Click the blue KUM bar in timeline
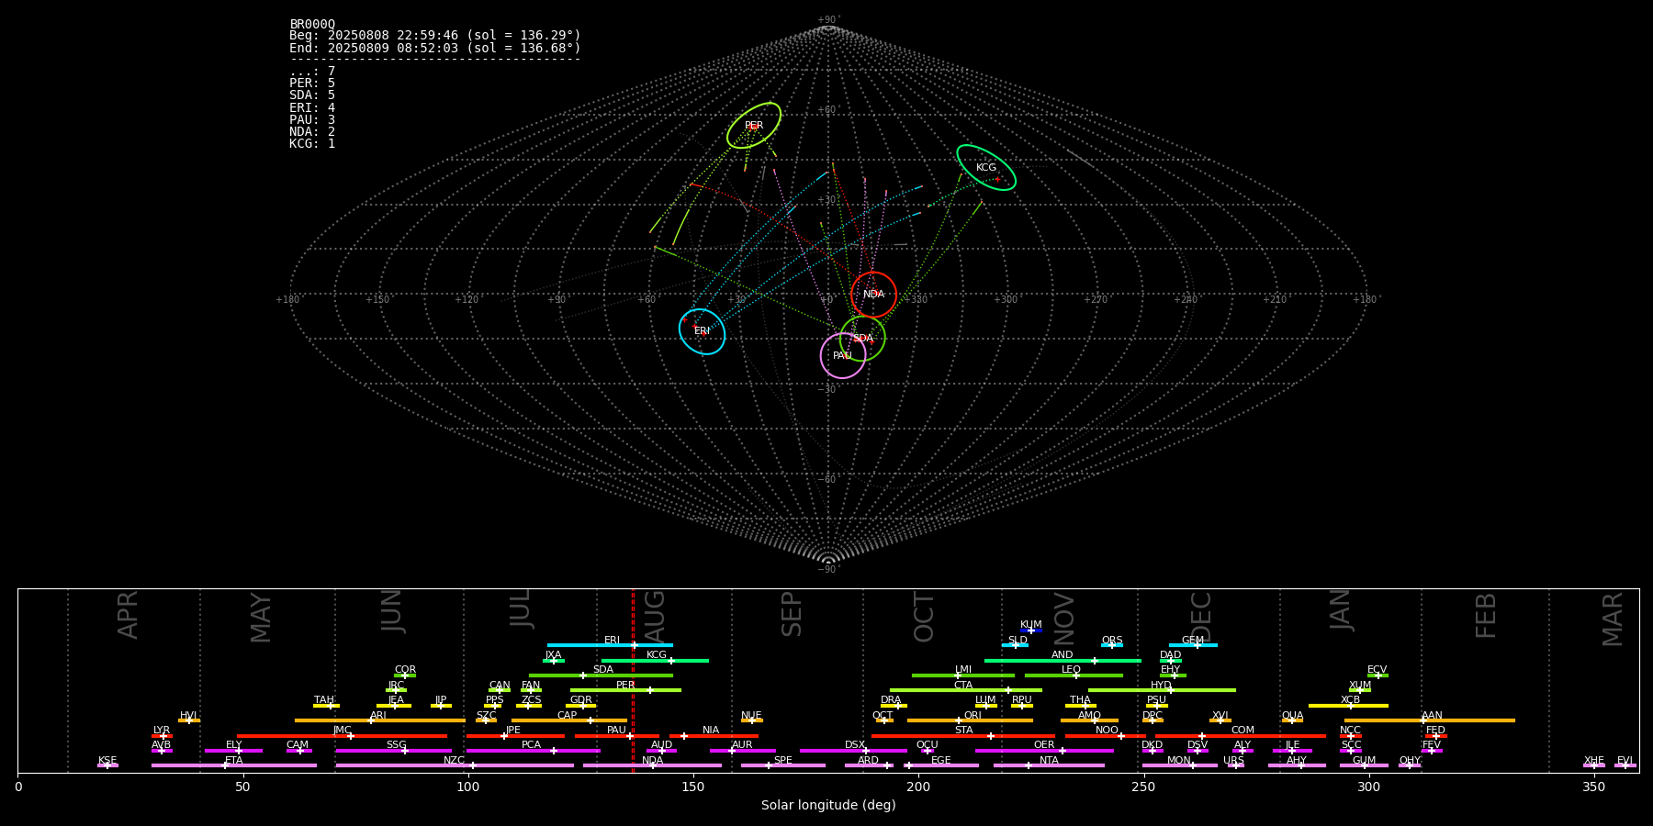The height and width of the screenshot is (826, 1653). [1031, 631]
